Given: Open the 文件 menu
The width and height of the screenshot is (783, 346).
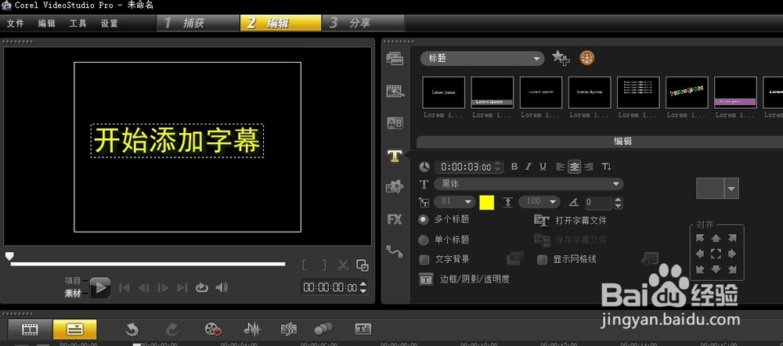Looking at the screenshot, I should pos(16,23).
